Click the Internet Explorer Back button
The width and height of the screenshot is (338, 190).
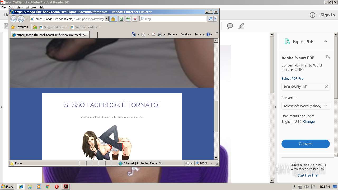[13, 19]
